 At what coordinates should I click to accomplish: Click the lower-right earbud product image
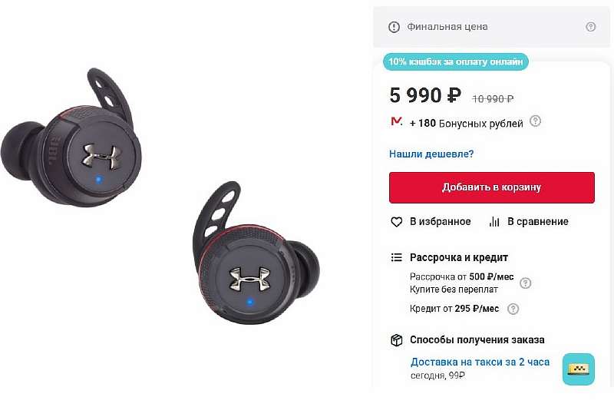point(256,253)
